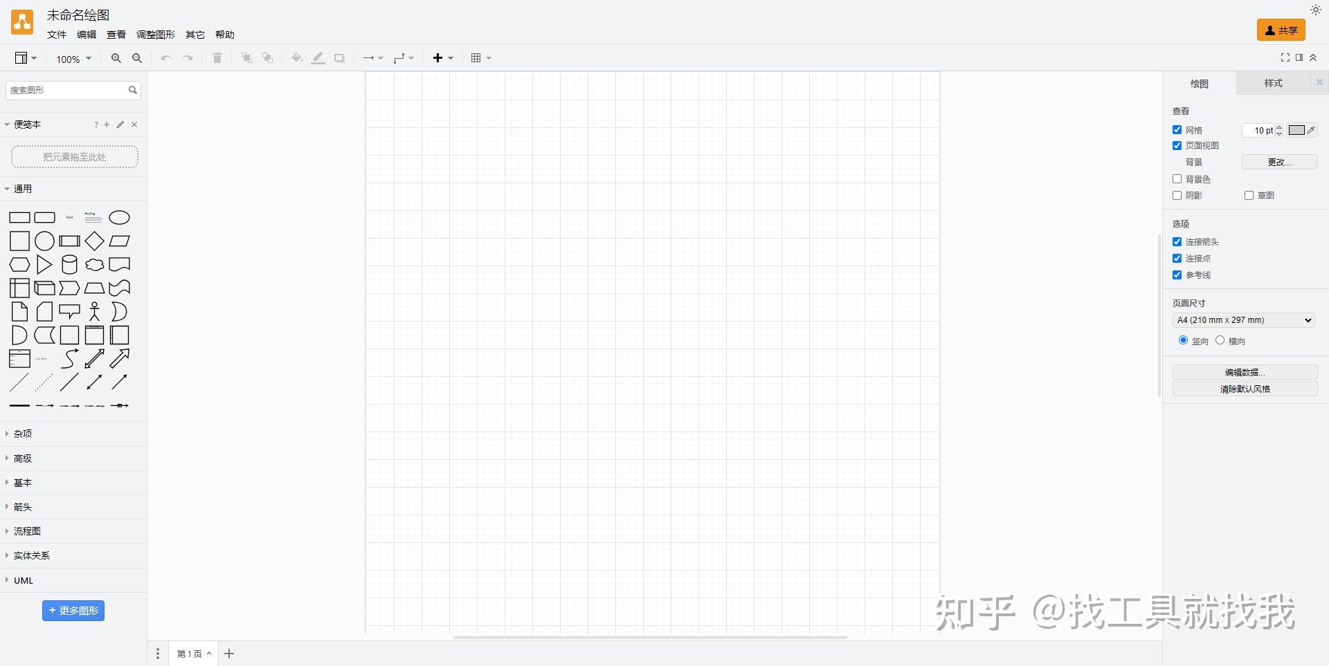Select the 横向 orientation radio button
1329x666 pixels.
1220,340
